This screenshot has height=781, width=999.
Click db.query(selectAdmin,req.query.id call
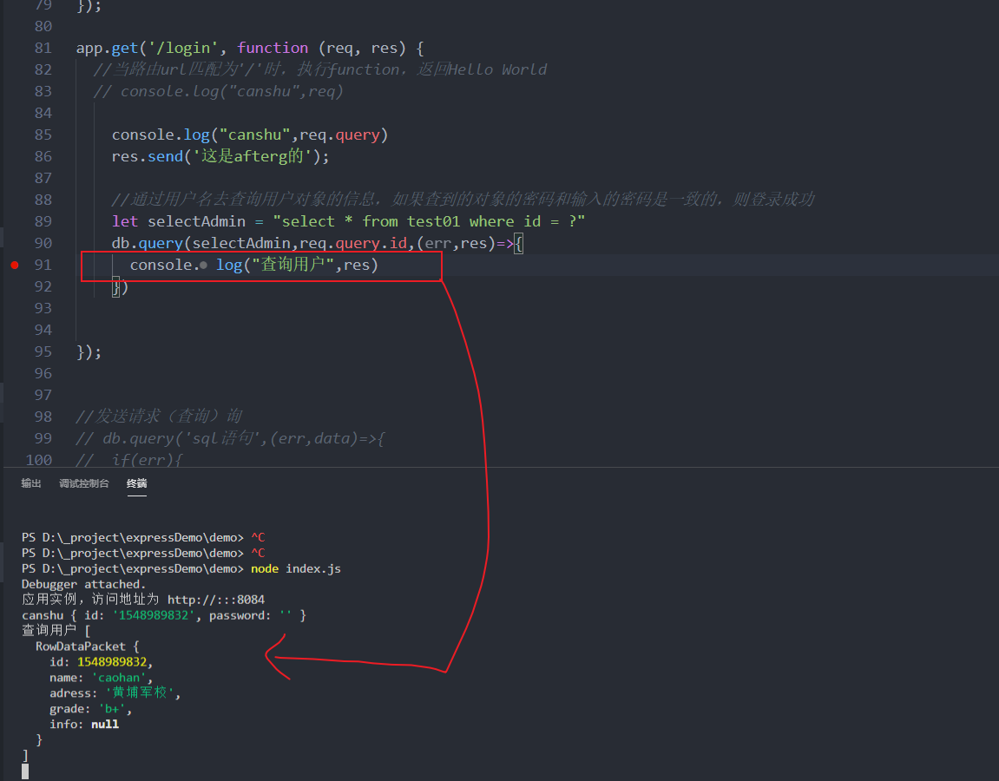(260, 243)
